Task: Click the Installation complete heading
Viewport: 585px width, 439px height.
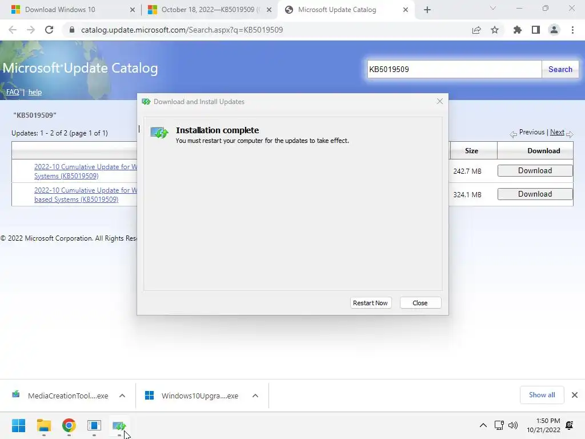Action: tap(217, 130)
